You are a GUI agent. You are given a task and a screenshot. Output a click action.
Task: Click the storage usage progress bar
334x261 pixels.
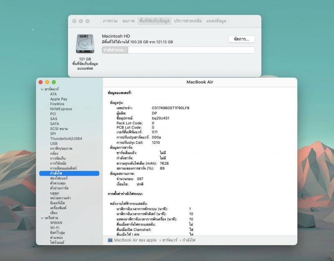(178, 50)
